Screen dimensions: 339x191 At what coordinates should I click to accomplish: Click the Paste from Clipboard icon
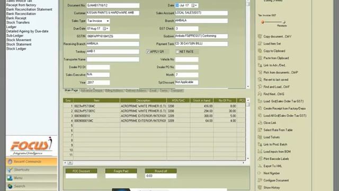[x=260, y=58]
